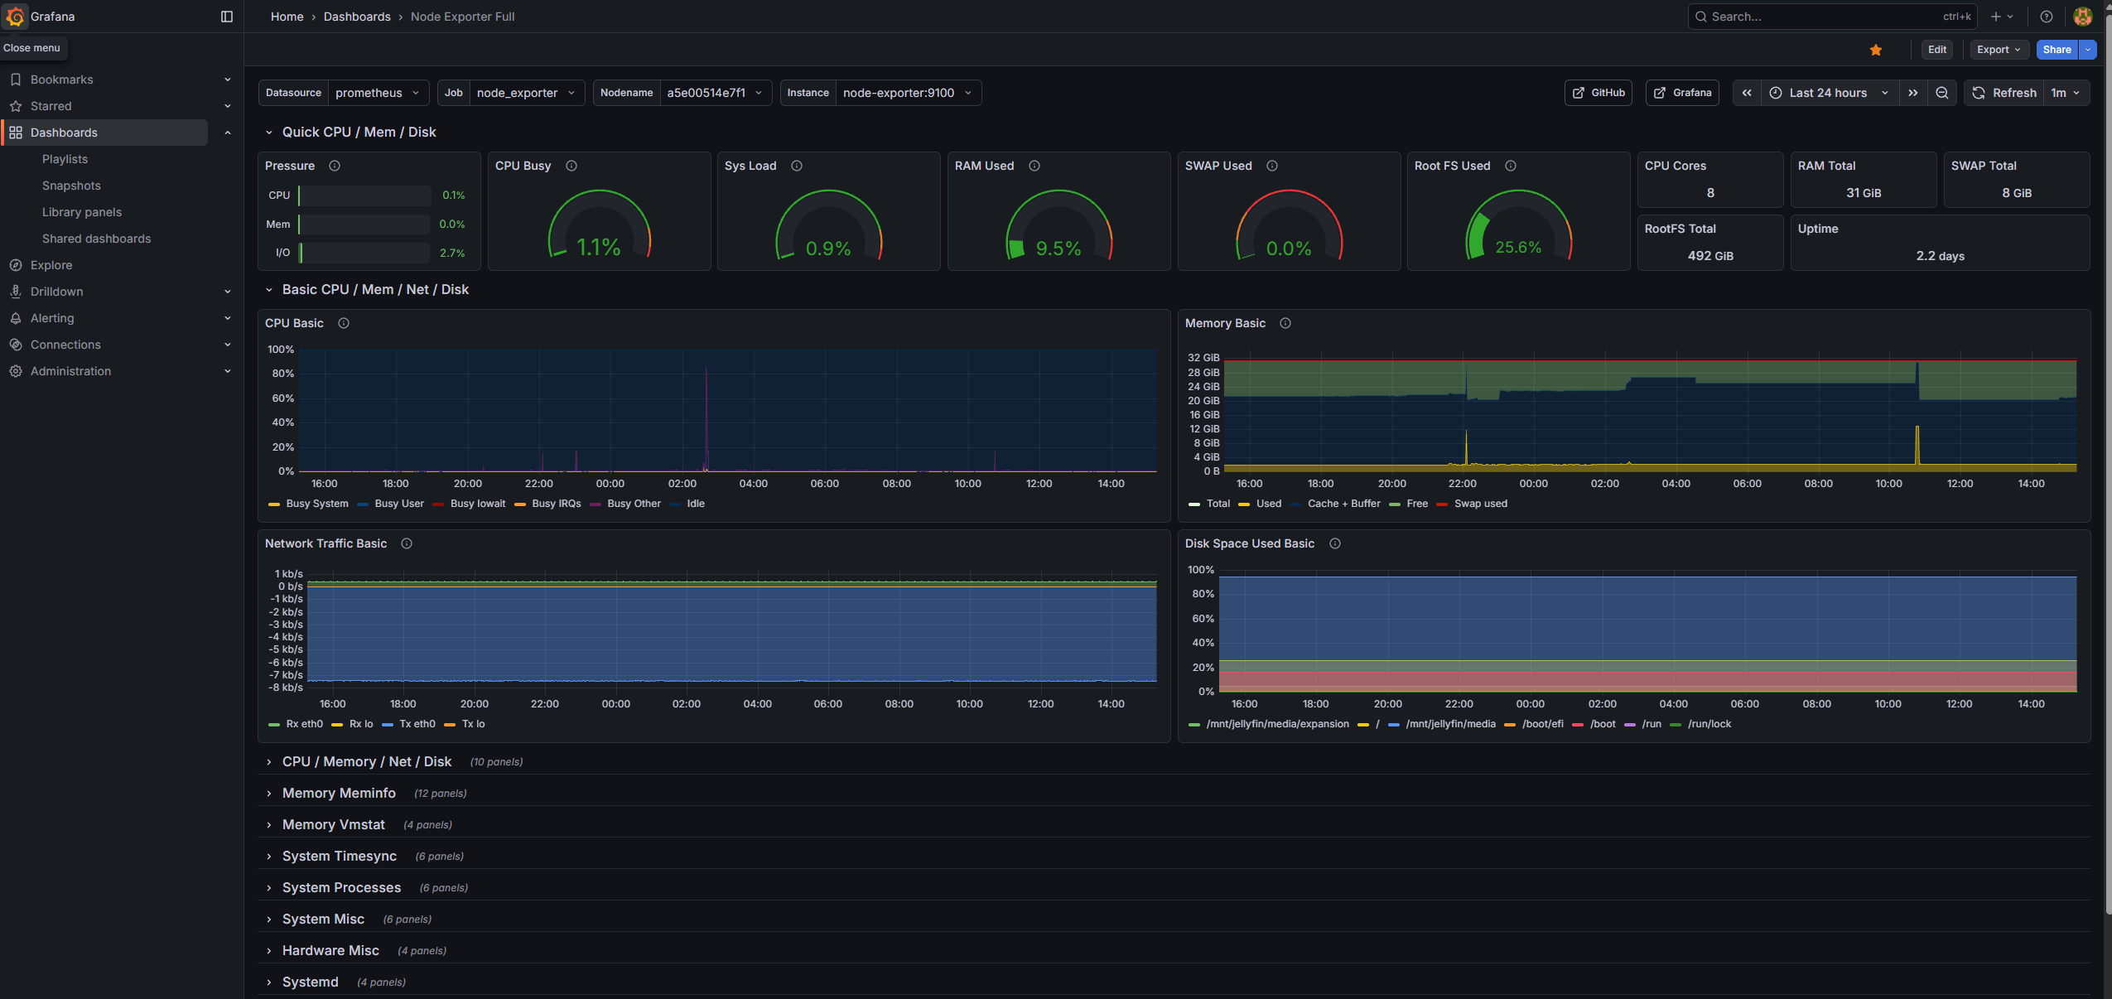This screenshot has height=999, width=2112.
Task: Click the Sys Load info icon
Action: pos(797,166)
